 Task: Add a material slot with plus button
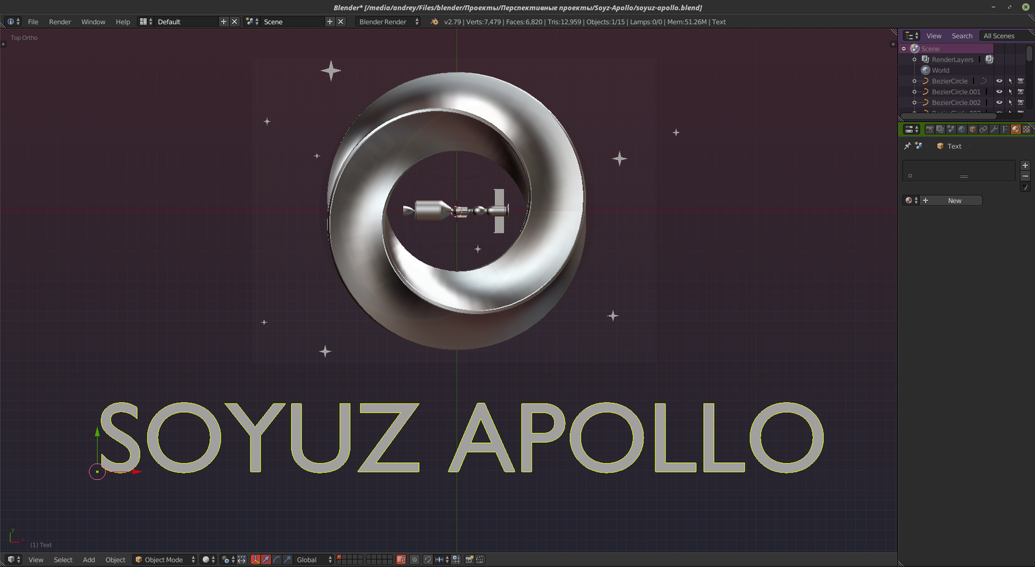1025,166
